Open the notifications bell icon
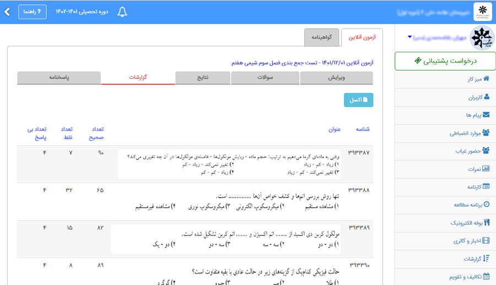 tap(122, 12)
